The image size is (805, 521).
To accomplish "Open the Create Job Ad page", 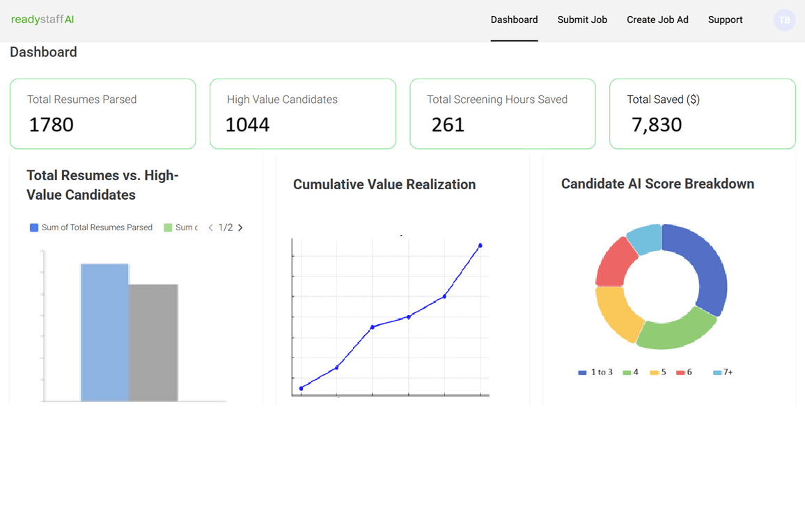I will pos(657,20).
